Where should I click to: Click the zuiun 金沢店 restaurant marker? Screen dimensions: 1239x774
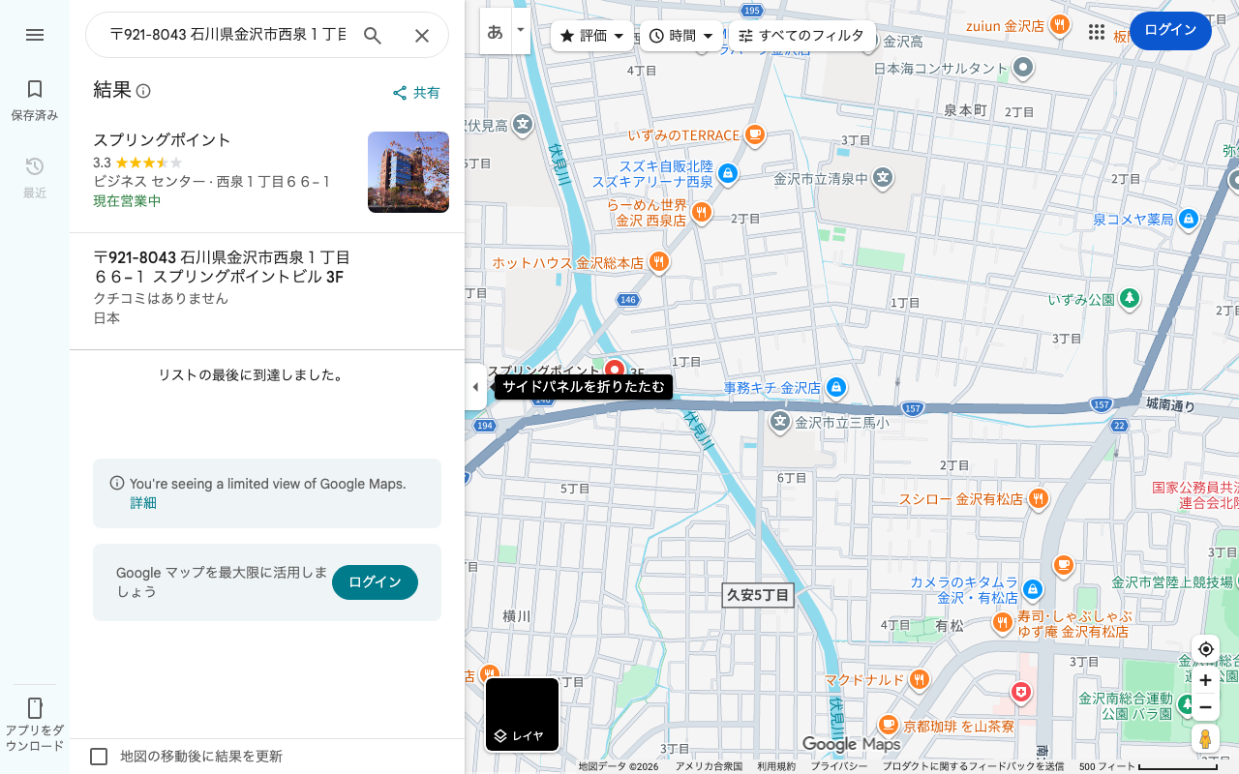click(x=1060, y=25)
